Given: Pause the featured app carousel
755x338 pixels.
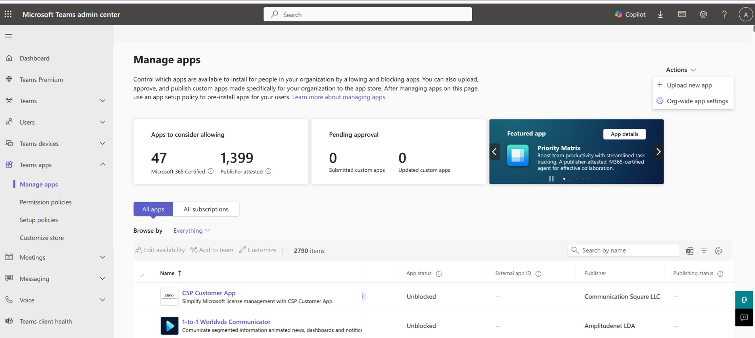Looking at the screenshot, I should coord(552,179).
